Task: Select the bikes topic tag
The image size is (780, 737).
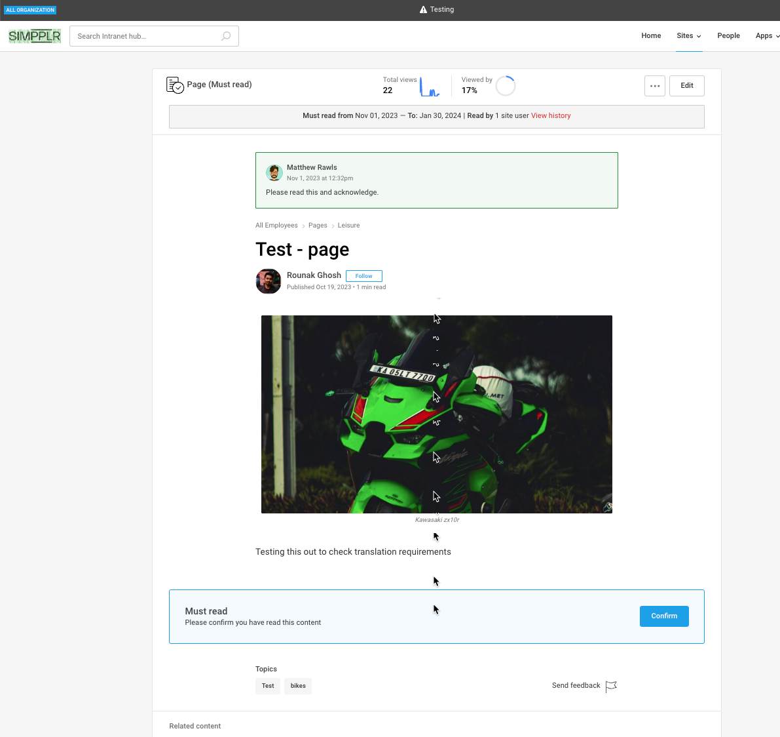Action: 298,687
